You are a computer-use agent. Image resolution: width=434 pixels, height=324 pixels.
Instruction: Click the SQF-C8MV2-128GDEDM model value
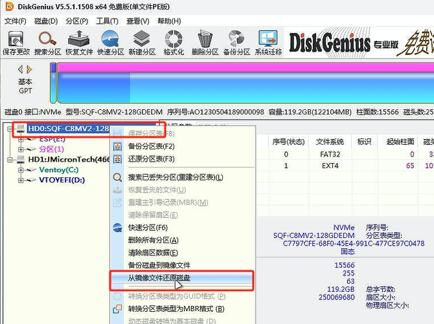[x=314, y=235]
